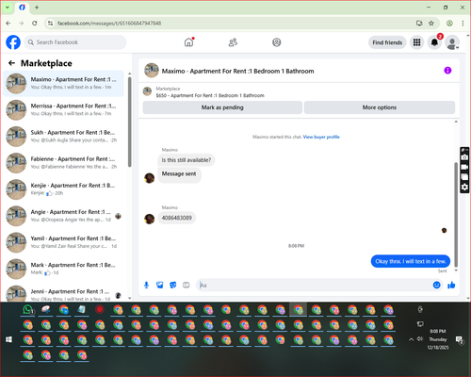The image size is (471, 377).
Task: Click the GIF icon in composer
Action: tap(187, 285)
